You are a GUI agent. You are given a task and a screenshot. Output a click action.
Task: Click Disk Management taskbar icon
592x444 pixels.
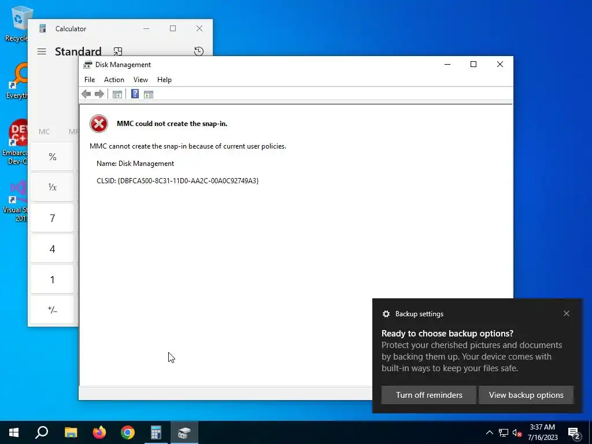[184, 432]
